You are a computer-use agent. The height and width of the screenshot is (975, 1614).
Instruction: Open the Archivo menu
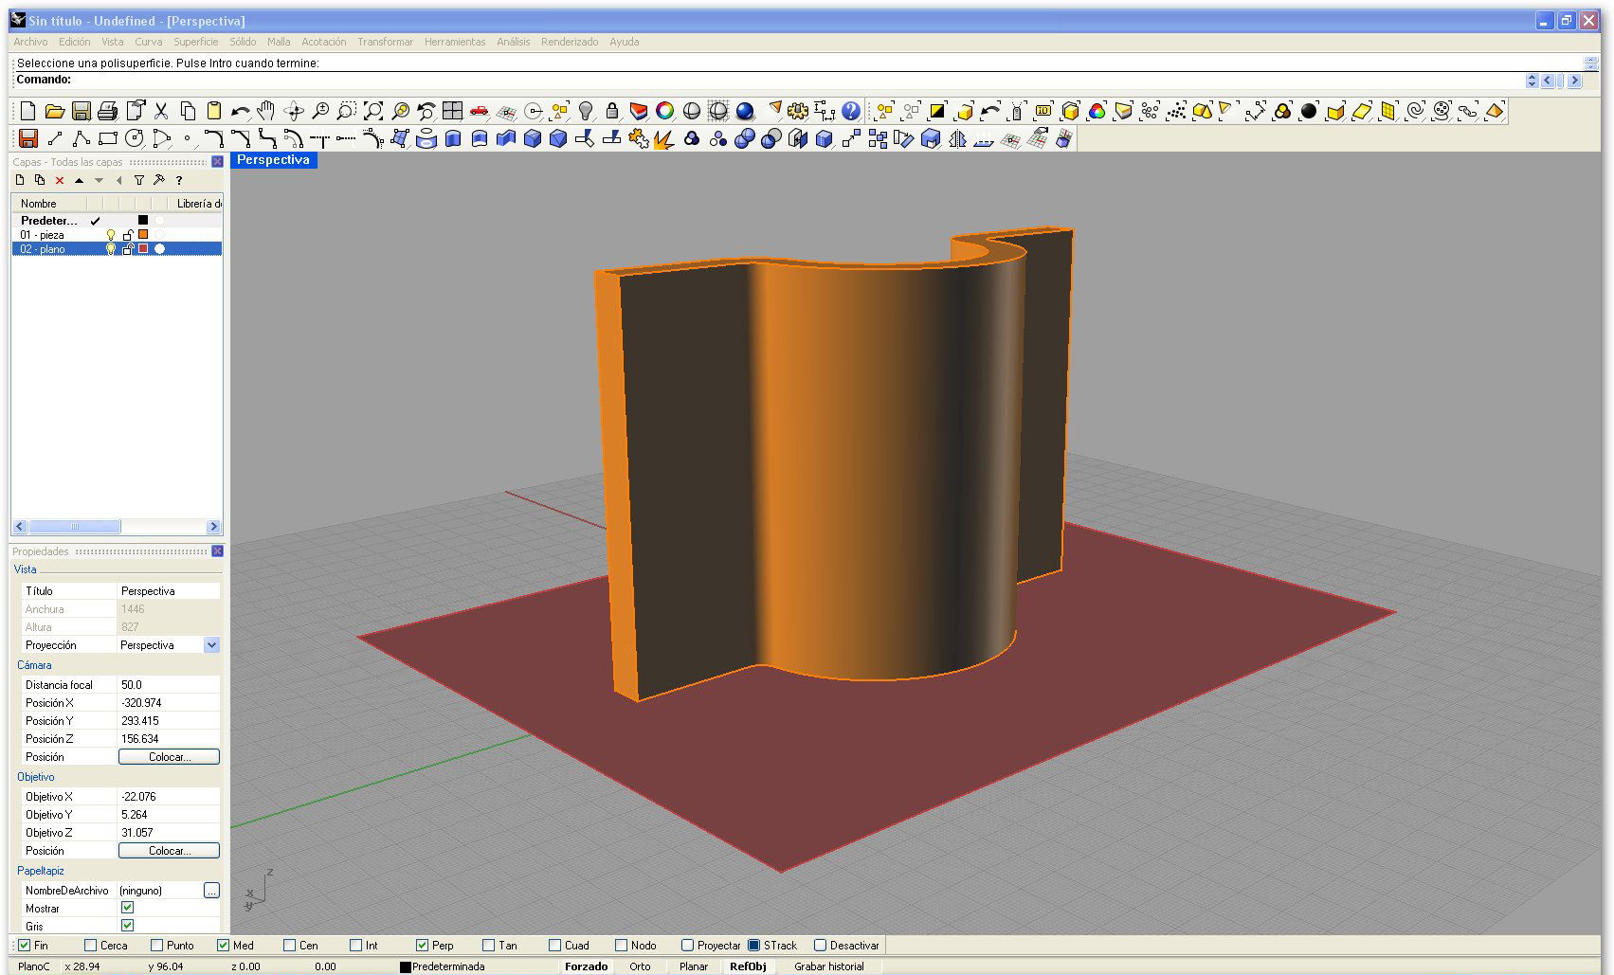30,42
